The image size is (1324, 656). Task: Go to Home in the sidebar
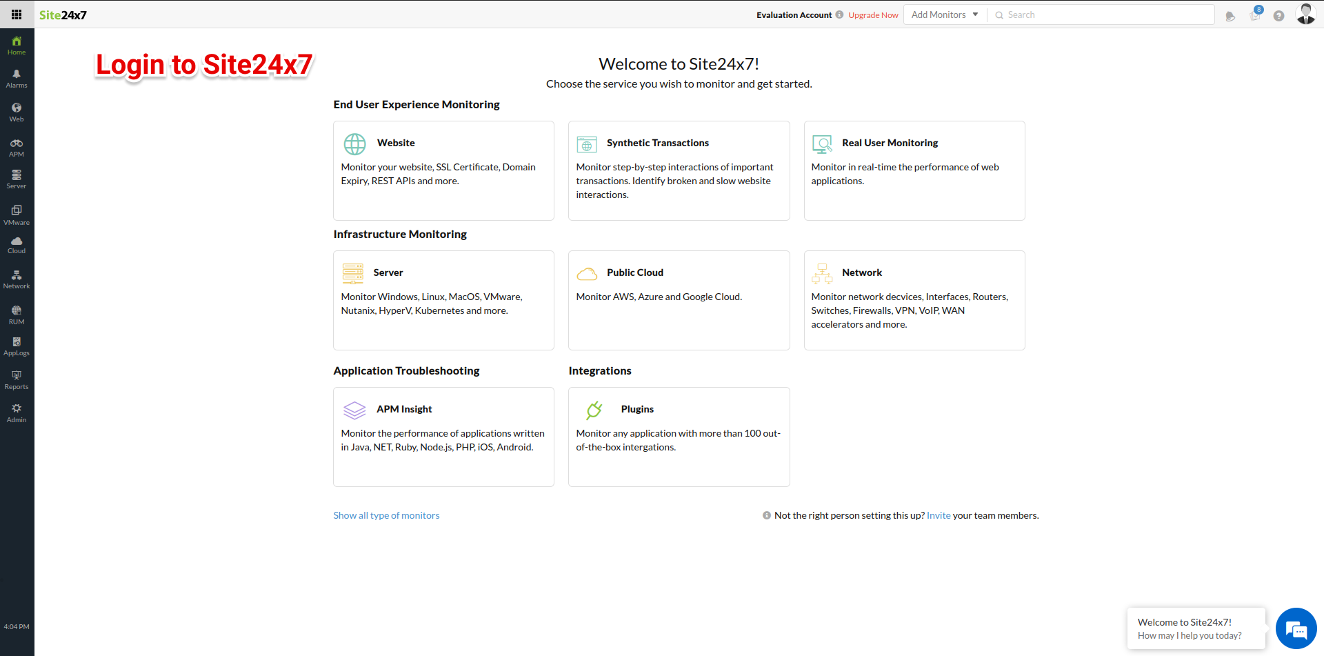click(17, 46)
